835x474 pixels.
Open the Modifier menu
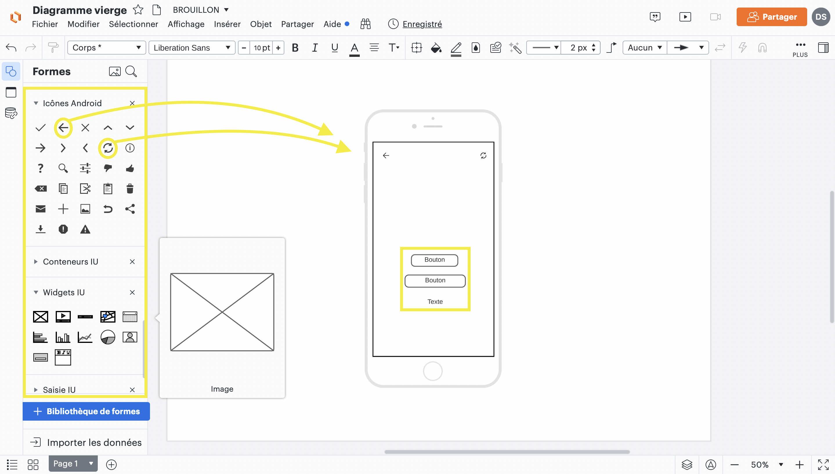coord(83,24)
